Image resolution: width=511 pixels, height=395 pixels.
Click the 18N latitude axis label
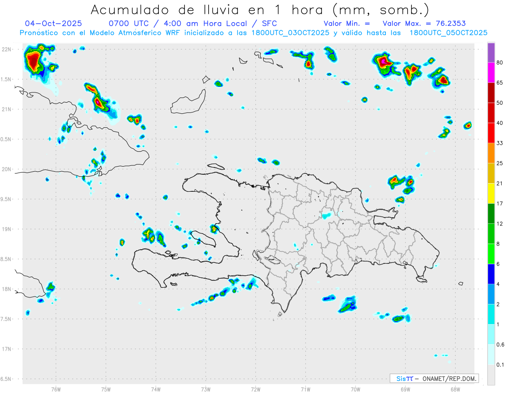click(6, 289)
